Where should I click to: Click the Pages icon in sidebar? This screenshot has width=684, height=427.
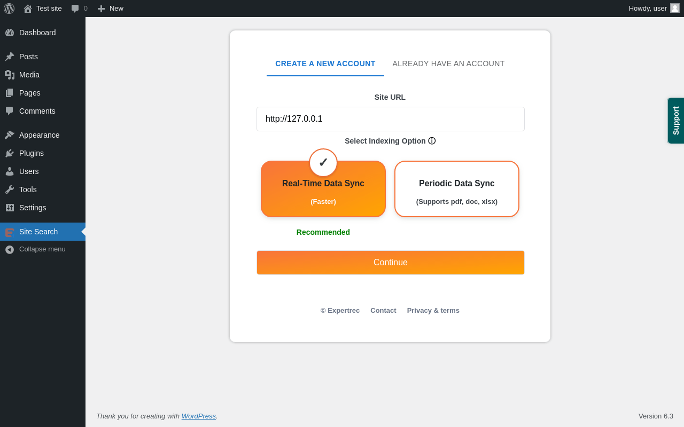tap(10, 93)
